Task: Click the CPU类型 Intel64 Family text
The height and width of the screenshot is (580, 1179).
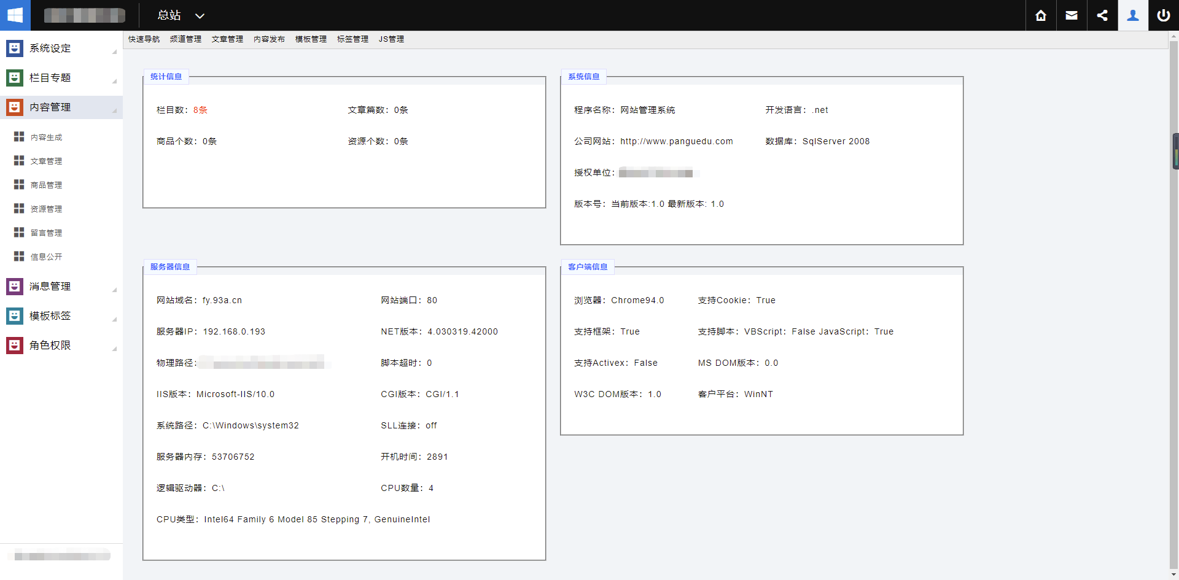Action: coord(317,519)
